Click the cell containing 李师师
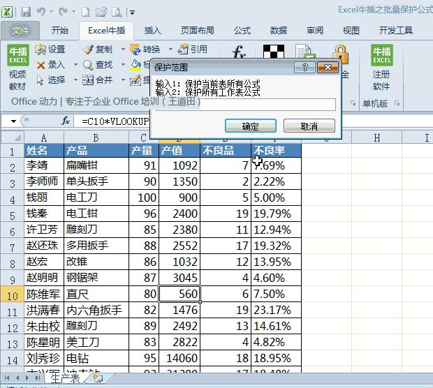433x388 pixels. (43, 181)
